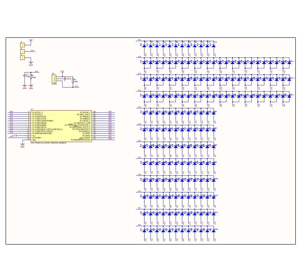
Task: Click the GND symbol on U2 pin 2
Action: (x=67, y=79)
